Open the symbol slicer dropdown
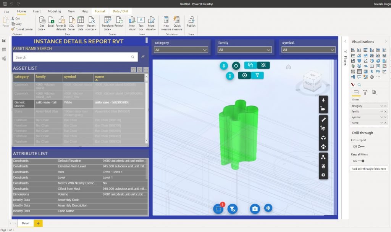This screenshot has height=232, width=391. pos(309,50)
